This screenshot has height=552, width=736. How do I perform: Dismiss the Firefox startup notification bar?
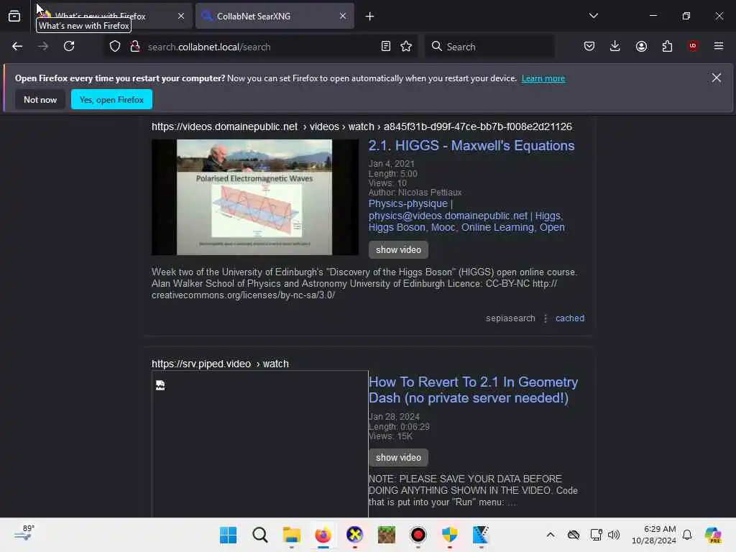tap(717, 78)
